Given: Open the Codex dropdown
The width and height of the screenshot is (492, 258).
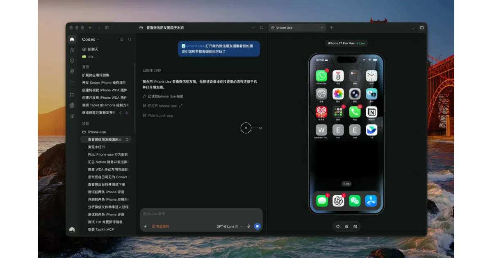Looking at the screenshot, I should pos(91,39).
